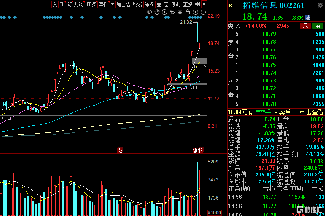Zoom out with the minus circle icon

click(203, 12)
